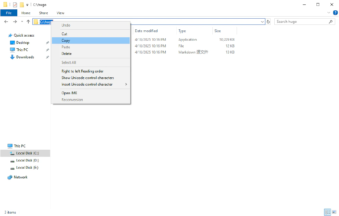The height and width of the screenshot is (216, 339).
Task: Click the Back navigation arrow
Action: [x=6, y=22]
